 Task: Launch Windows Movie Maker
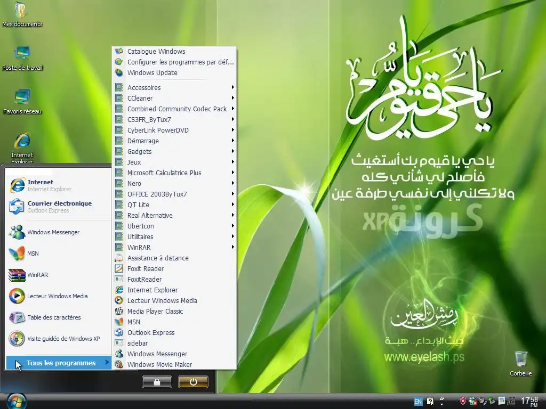pos(174,364)
